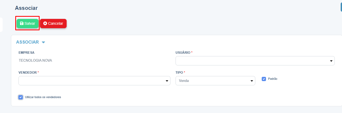Image resolution: width=342 pixels, height=113 pixels.
Task: Toggle Utilizar todos os vendedores checkbox
Action: click(21, 97)
